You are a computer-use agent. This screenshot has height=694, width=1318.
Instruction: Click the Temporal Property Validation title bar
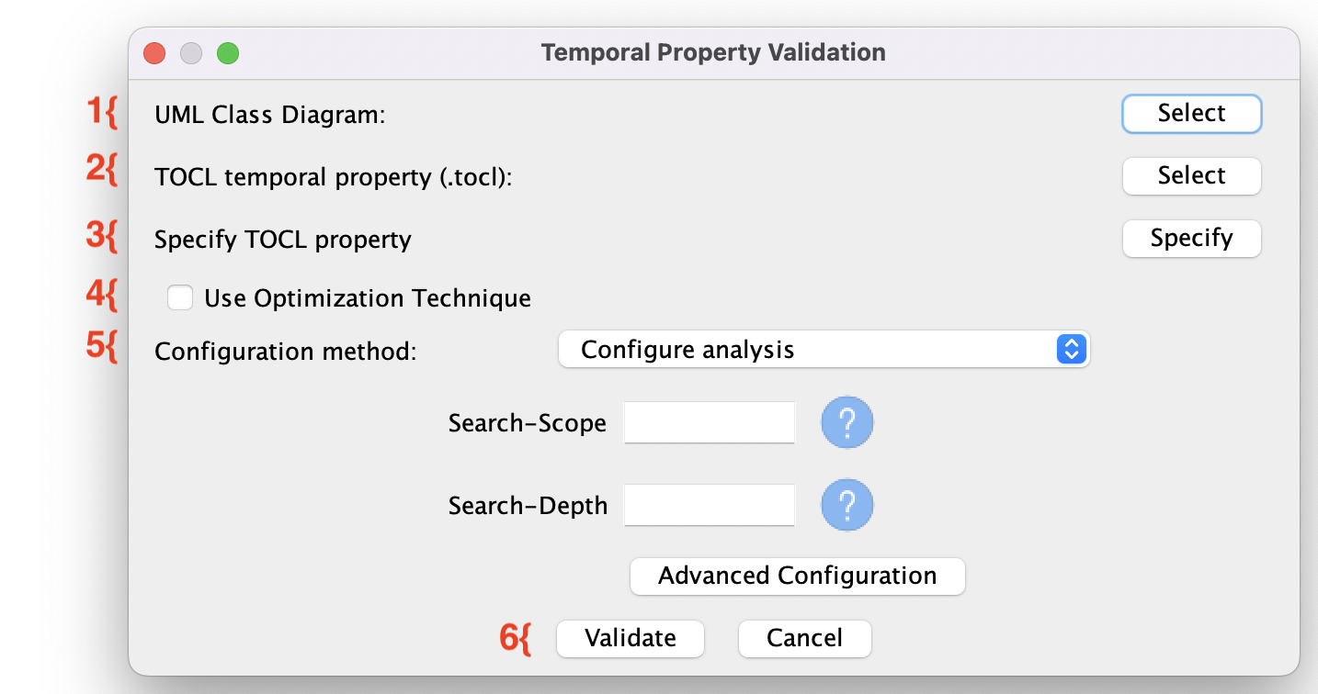tap(712, 52)
